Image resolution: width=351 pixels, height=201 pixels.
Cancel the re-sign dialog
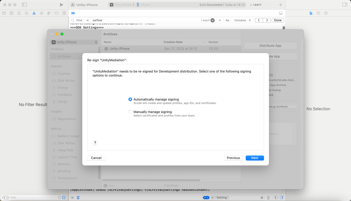[96, 158]
